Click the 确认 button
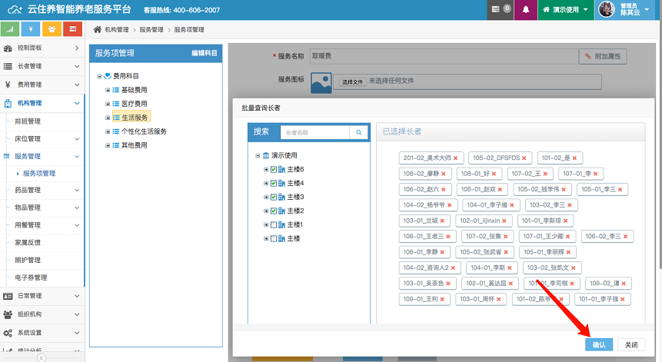This screenshot has width=662, height=362. point(599,345)
